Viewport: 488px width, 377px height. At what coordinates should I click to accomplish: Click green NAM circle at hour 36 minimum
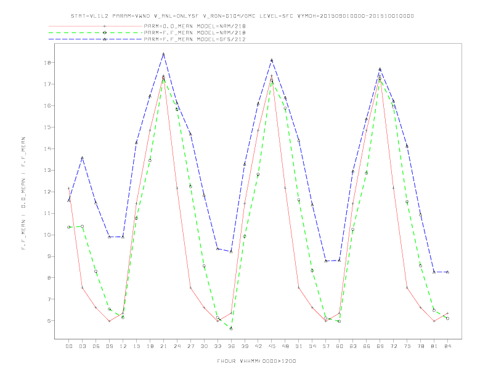tap(231, 329)
